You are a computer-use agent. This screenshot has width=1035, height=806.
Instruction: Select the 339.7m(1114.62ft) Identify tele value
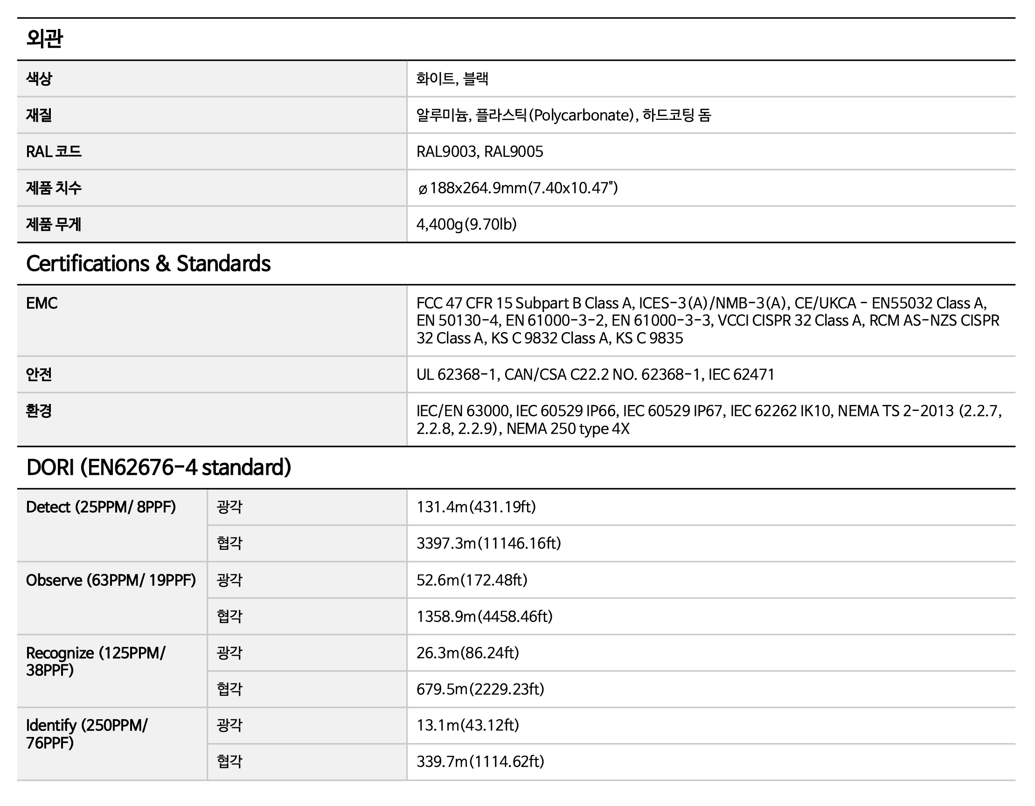tap(480, 762)
